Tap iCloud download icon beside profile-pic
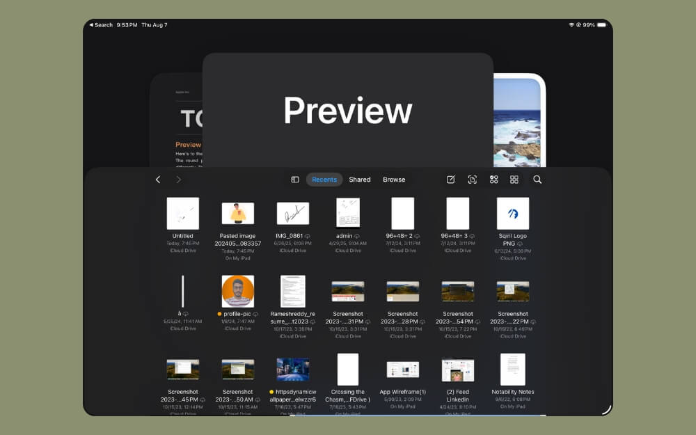Viewport: 696px width, 435px height. (x=255, y=315)
